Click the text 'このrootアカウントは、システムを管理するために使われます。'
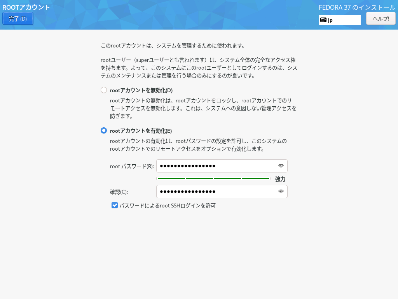Image resolution: width=398 pixels, height=299 pixels. point(173,46)
